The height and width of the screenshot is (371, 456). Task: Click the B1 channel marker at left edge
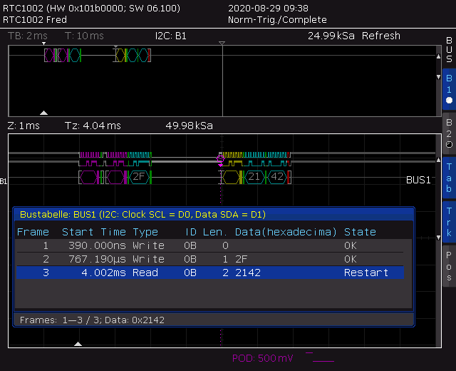4,181
